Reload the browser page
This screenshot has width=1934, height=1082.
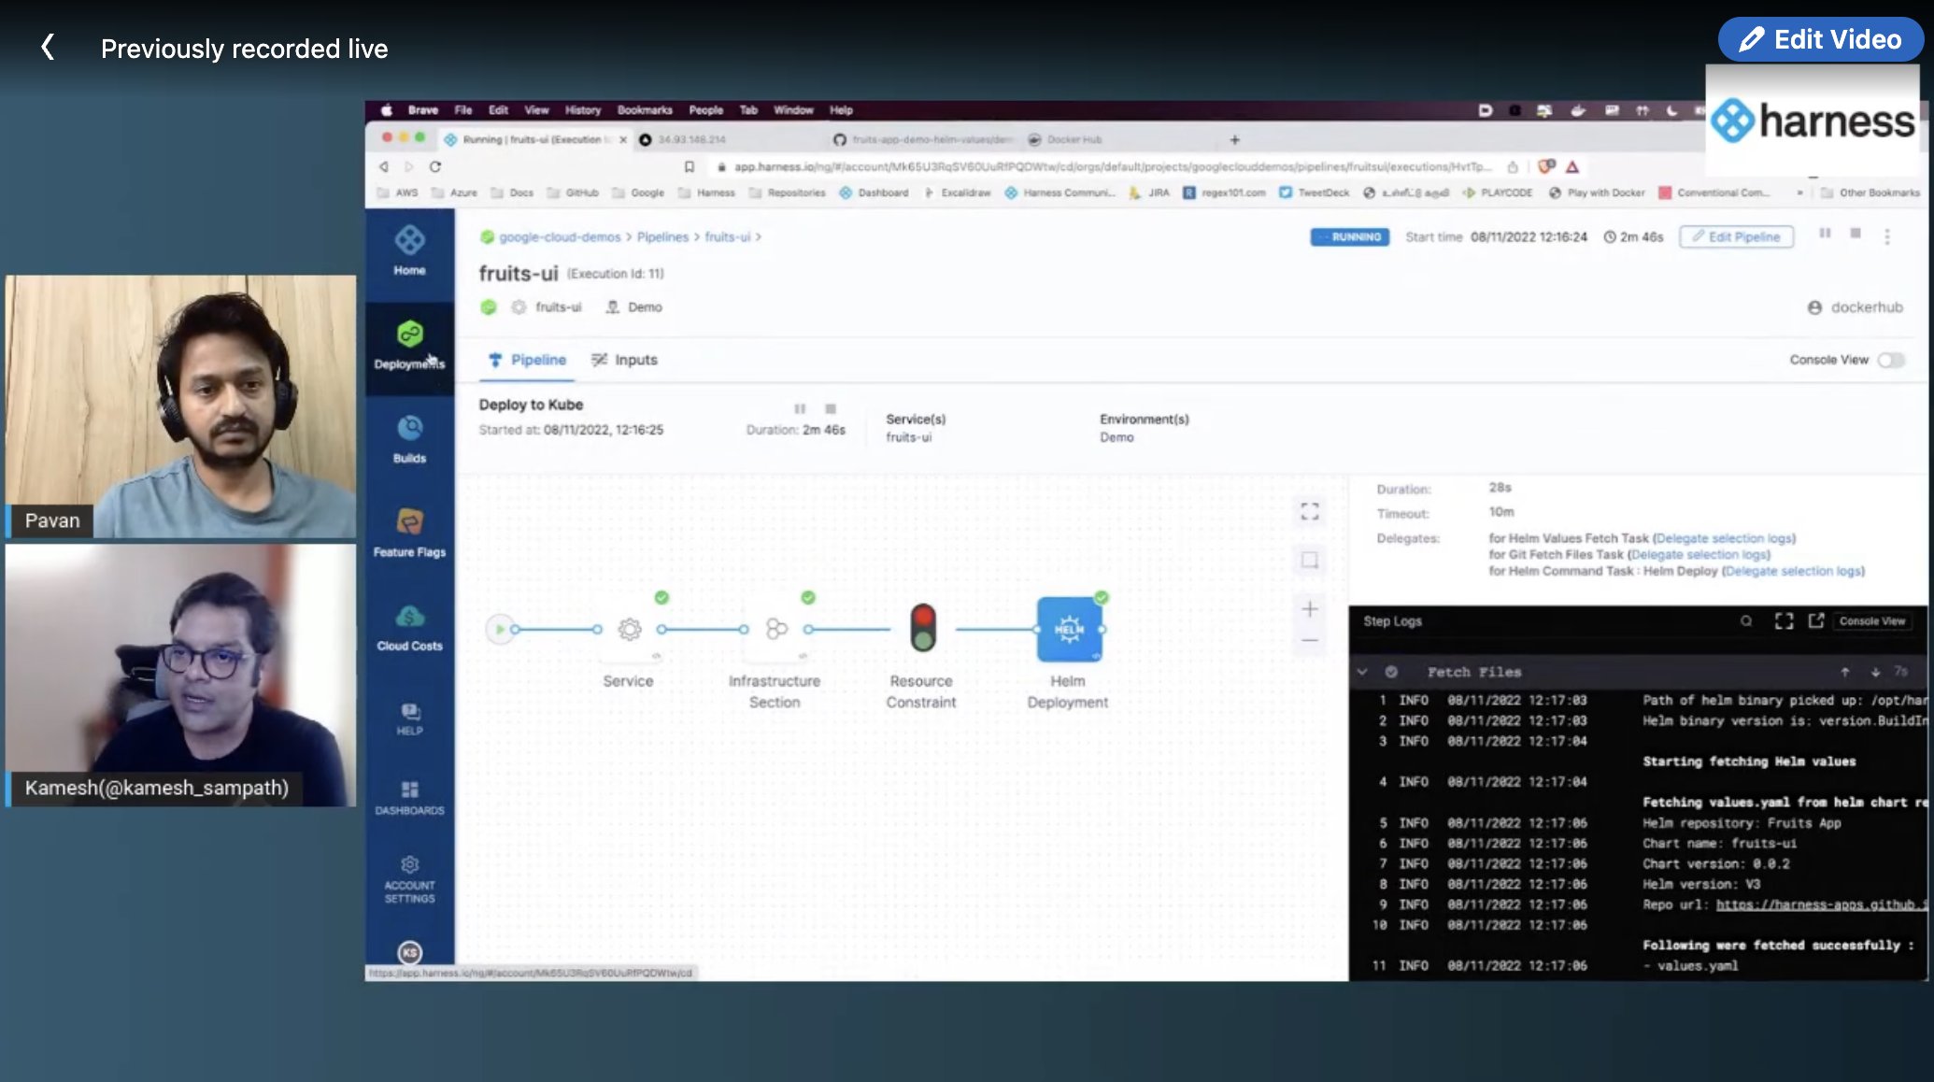[x=434, y=166]
